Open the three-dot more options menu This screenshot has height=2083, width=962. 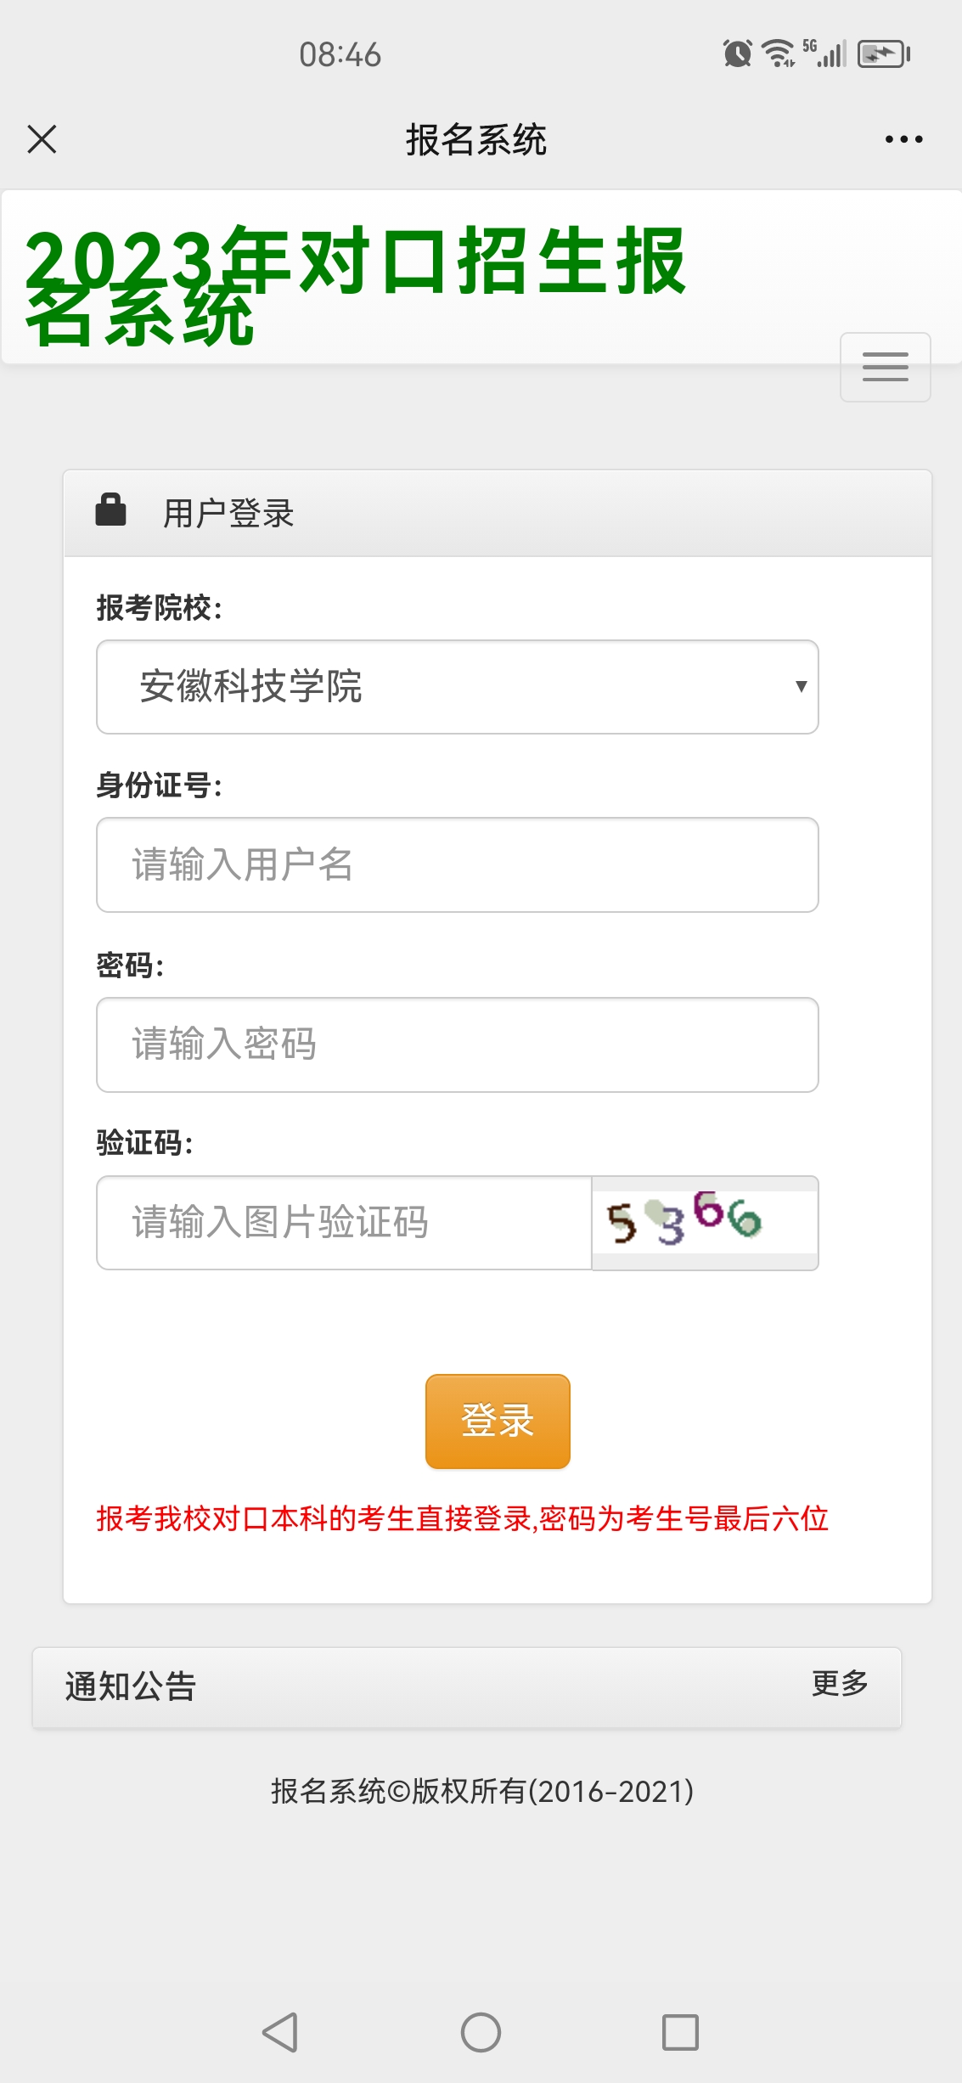coord(903,139)
